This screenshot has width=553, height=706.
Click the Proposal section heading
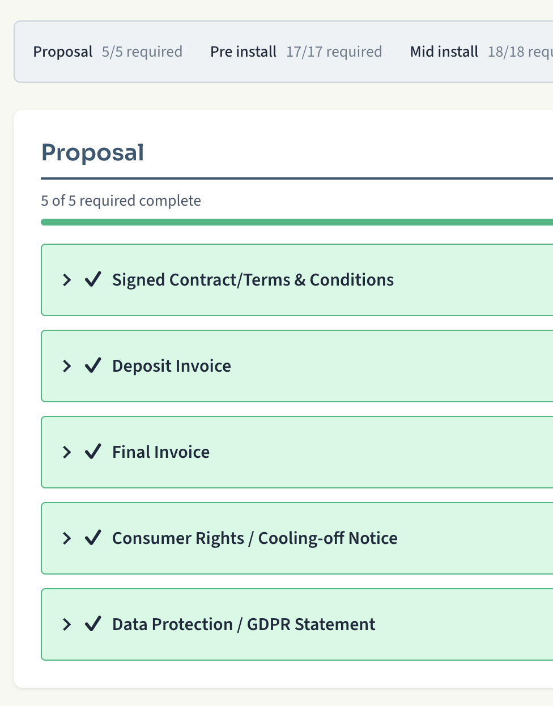(x=93, y=152)
